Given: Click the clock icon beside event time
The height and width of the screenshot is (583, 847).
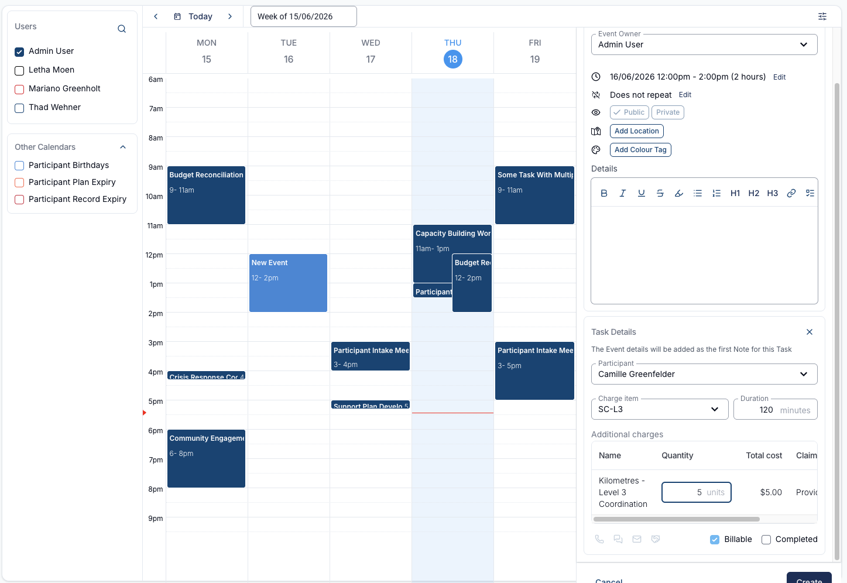Looking at the screenshot, I should coord(596,77).
